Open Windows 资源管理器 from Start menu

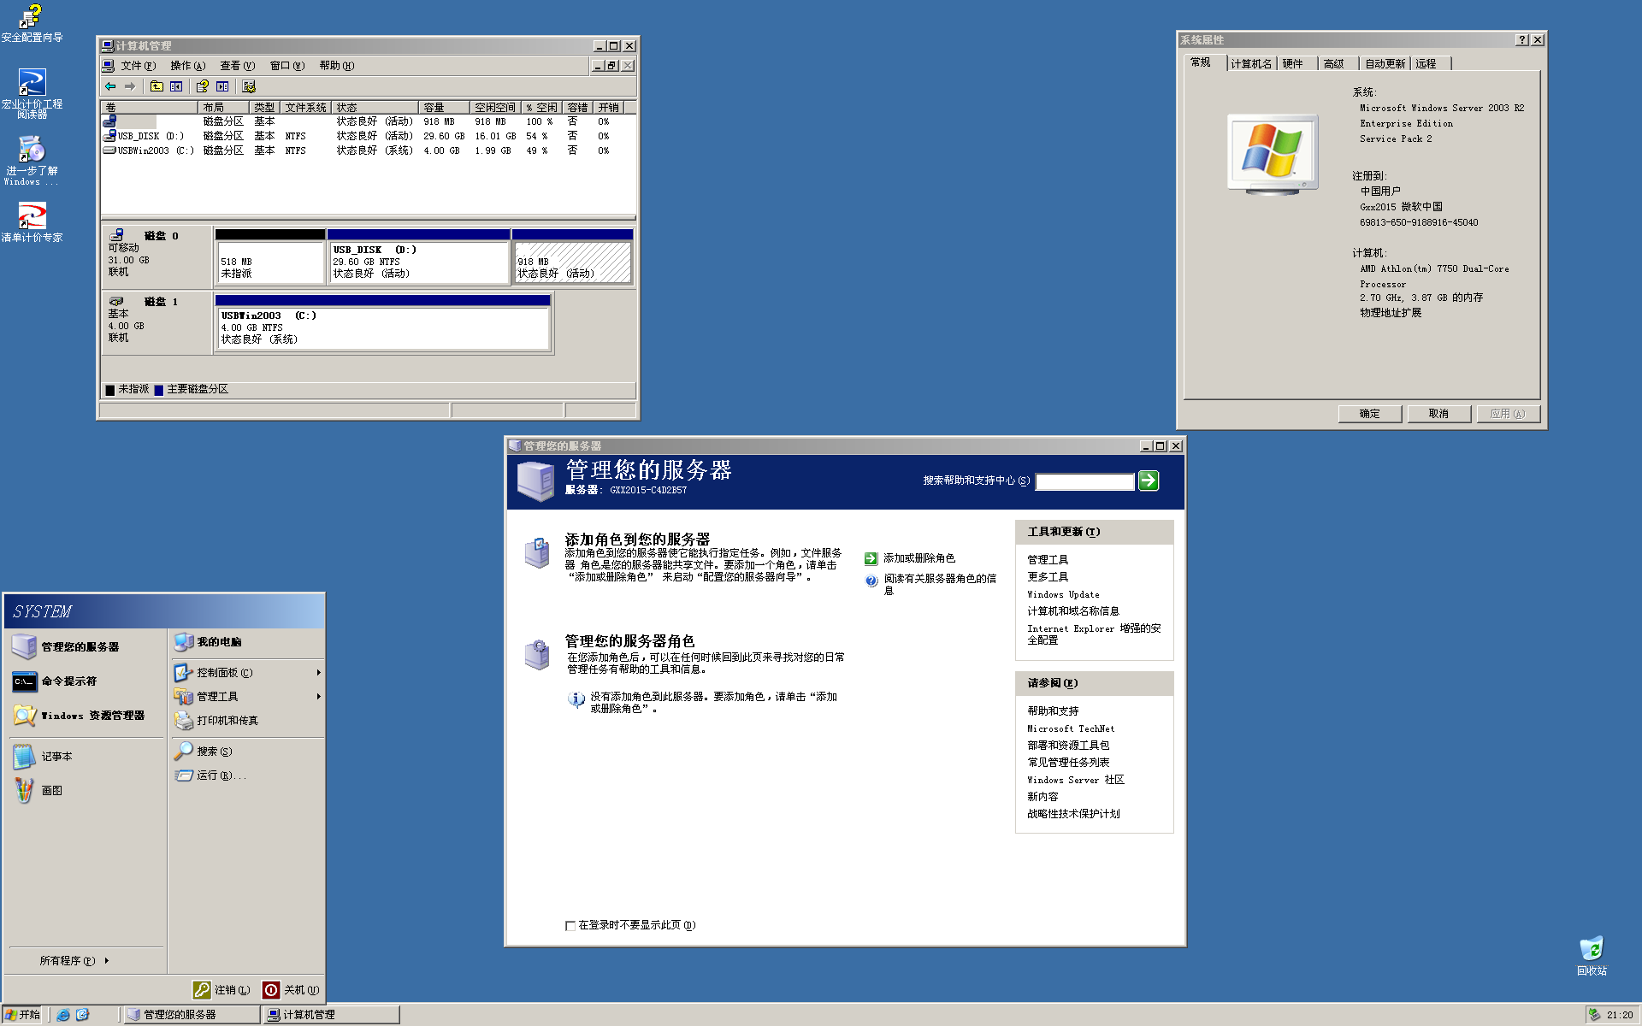86,716
